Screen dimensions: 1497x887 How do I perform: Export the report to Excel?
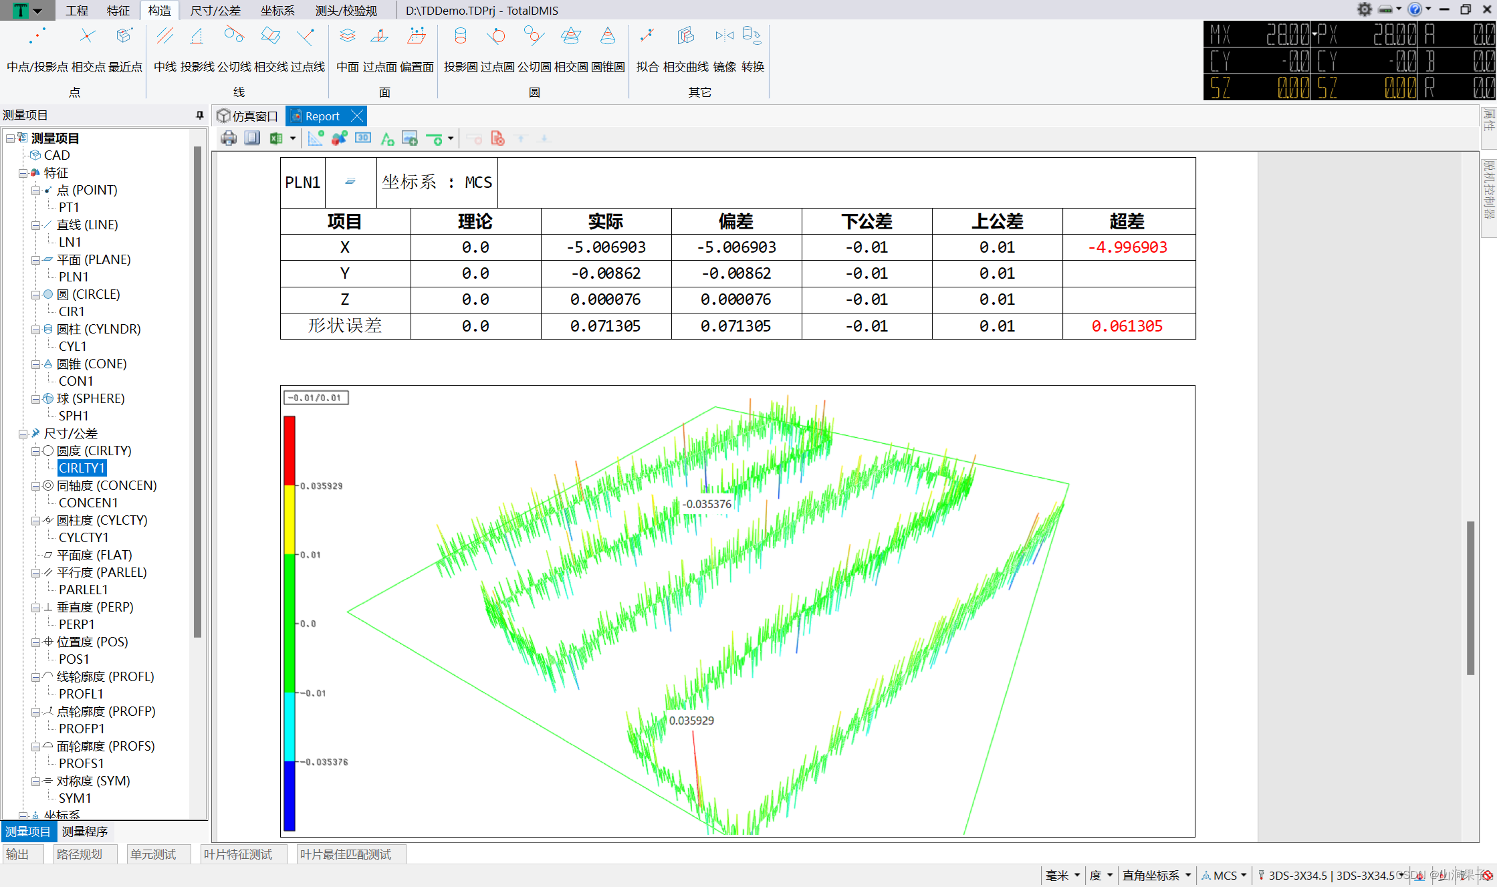[x=275, y=138]
